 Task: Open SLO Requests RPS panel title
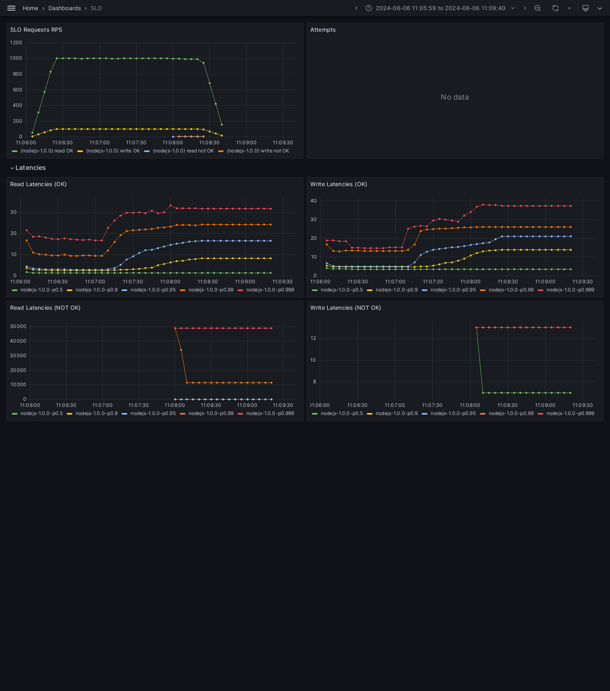click(x=36, y=30)
